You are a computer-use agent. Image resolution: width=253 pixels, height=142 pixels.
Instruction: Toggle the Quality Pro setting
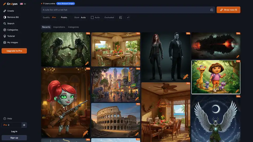pos(49,17)
